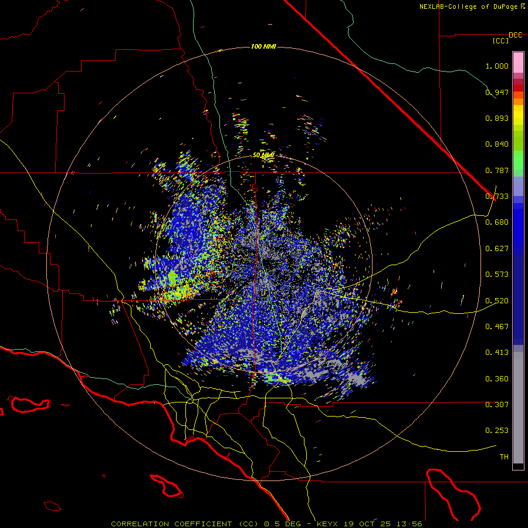Select the 0.467 legend value

pyautogui.click(x=497, y=327)
